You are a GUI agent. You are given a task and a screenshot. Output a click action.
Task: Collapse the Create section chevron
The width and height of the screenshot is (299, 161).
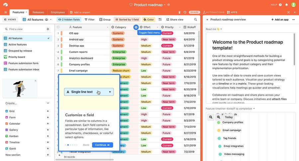pyautogui.click(x=48, y=103)
